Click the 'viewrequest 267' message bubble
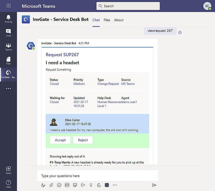 tap(160, 31)
